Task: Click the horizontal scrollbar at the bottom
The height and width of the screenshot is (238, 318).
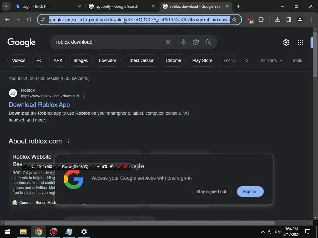Action: pyautogui.click(x=140, y=223)
